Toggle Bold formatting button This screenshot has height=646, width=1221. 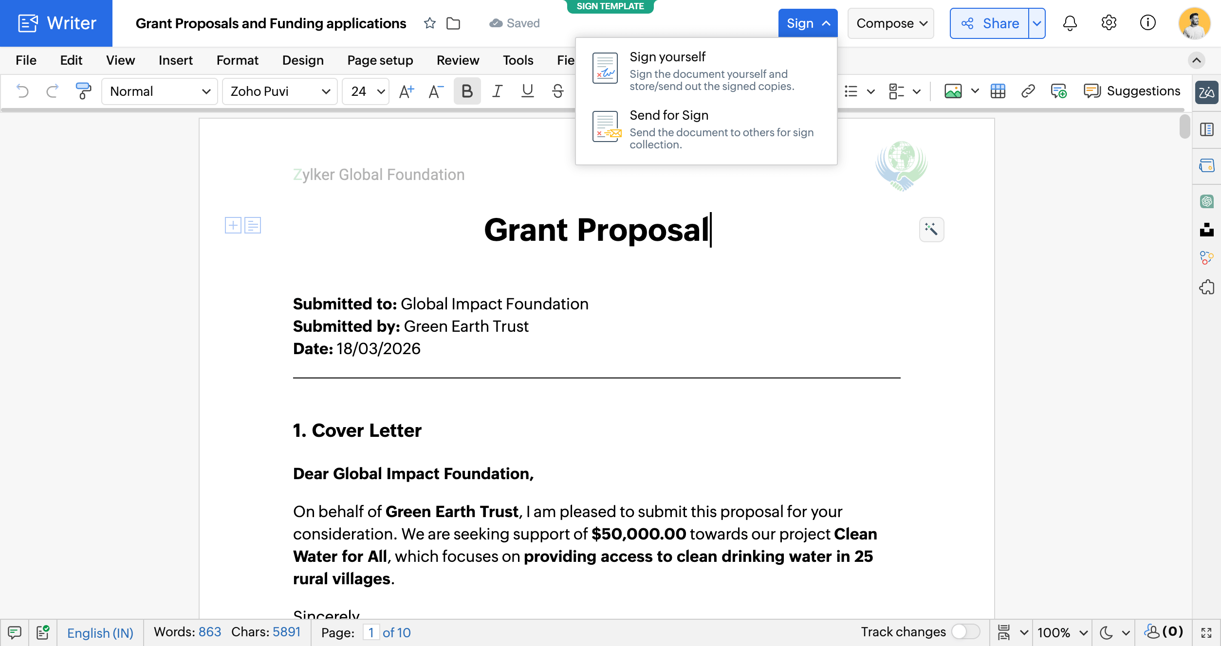click(x=467, y=91)
